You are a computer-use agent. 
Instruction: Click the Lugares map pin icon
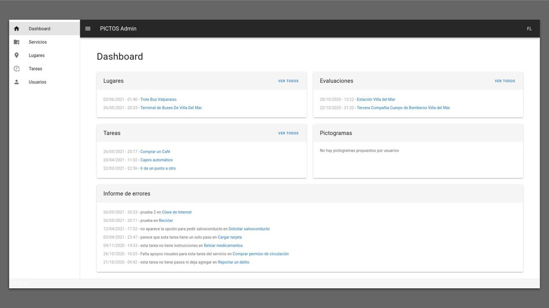17,55
